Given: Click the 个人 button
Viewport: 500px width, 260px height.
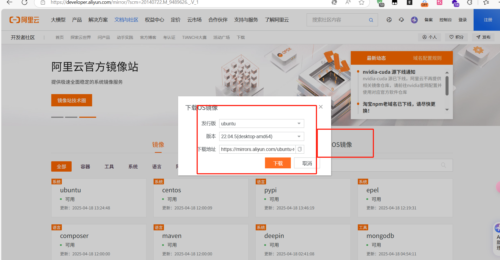Looking at the screenshot, I should (x=429, y=37).
